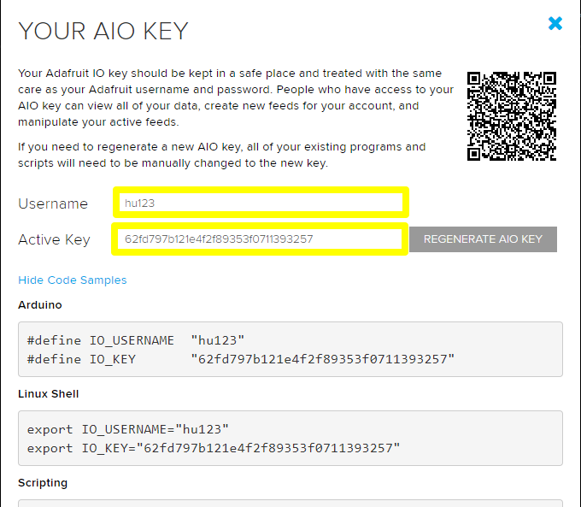This screenshot has width=581, height=507.
Task: Click the Scripting code box at the bottom
Action: pos(290,504)
